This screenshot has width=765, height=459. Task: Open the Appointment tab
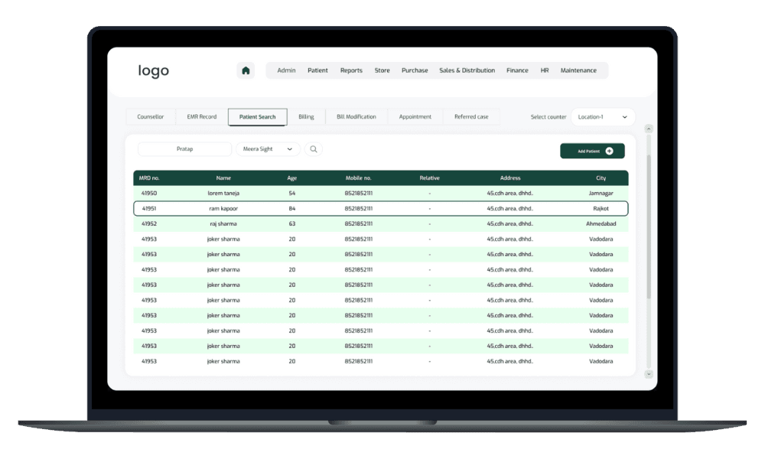pyautogui.click(x=415, y=117)
